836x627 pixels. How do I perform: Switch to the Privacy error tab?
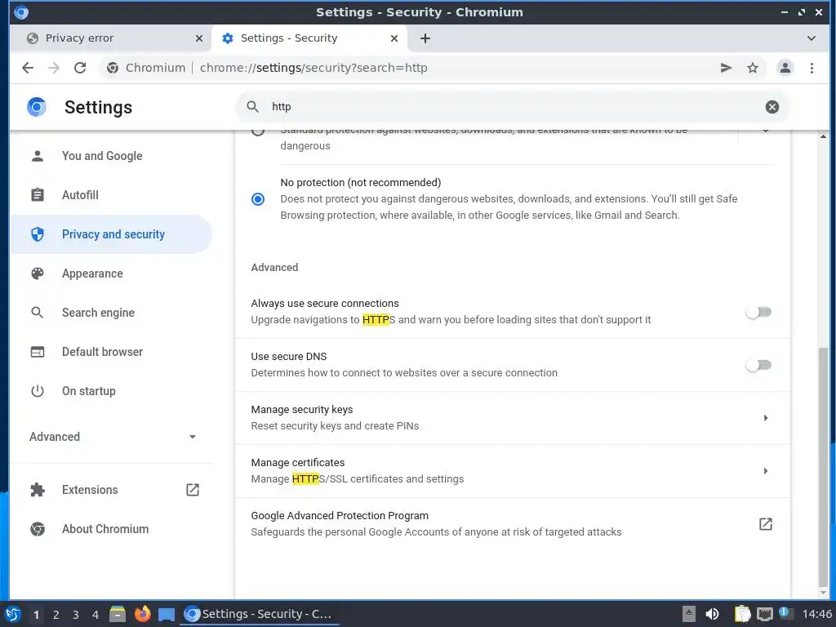[x=114, y=38]
